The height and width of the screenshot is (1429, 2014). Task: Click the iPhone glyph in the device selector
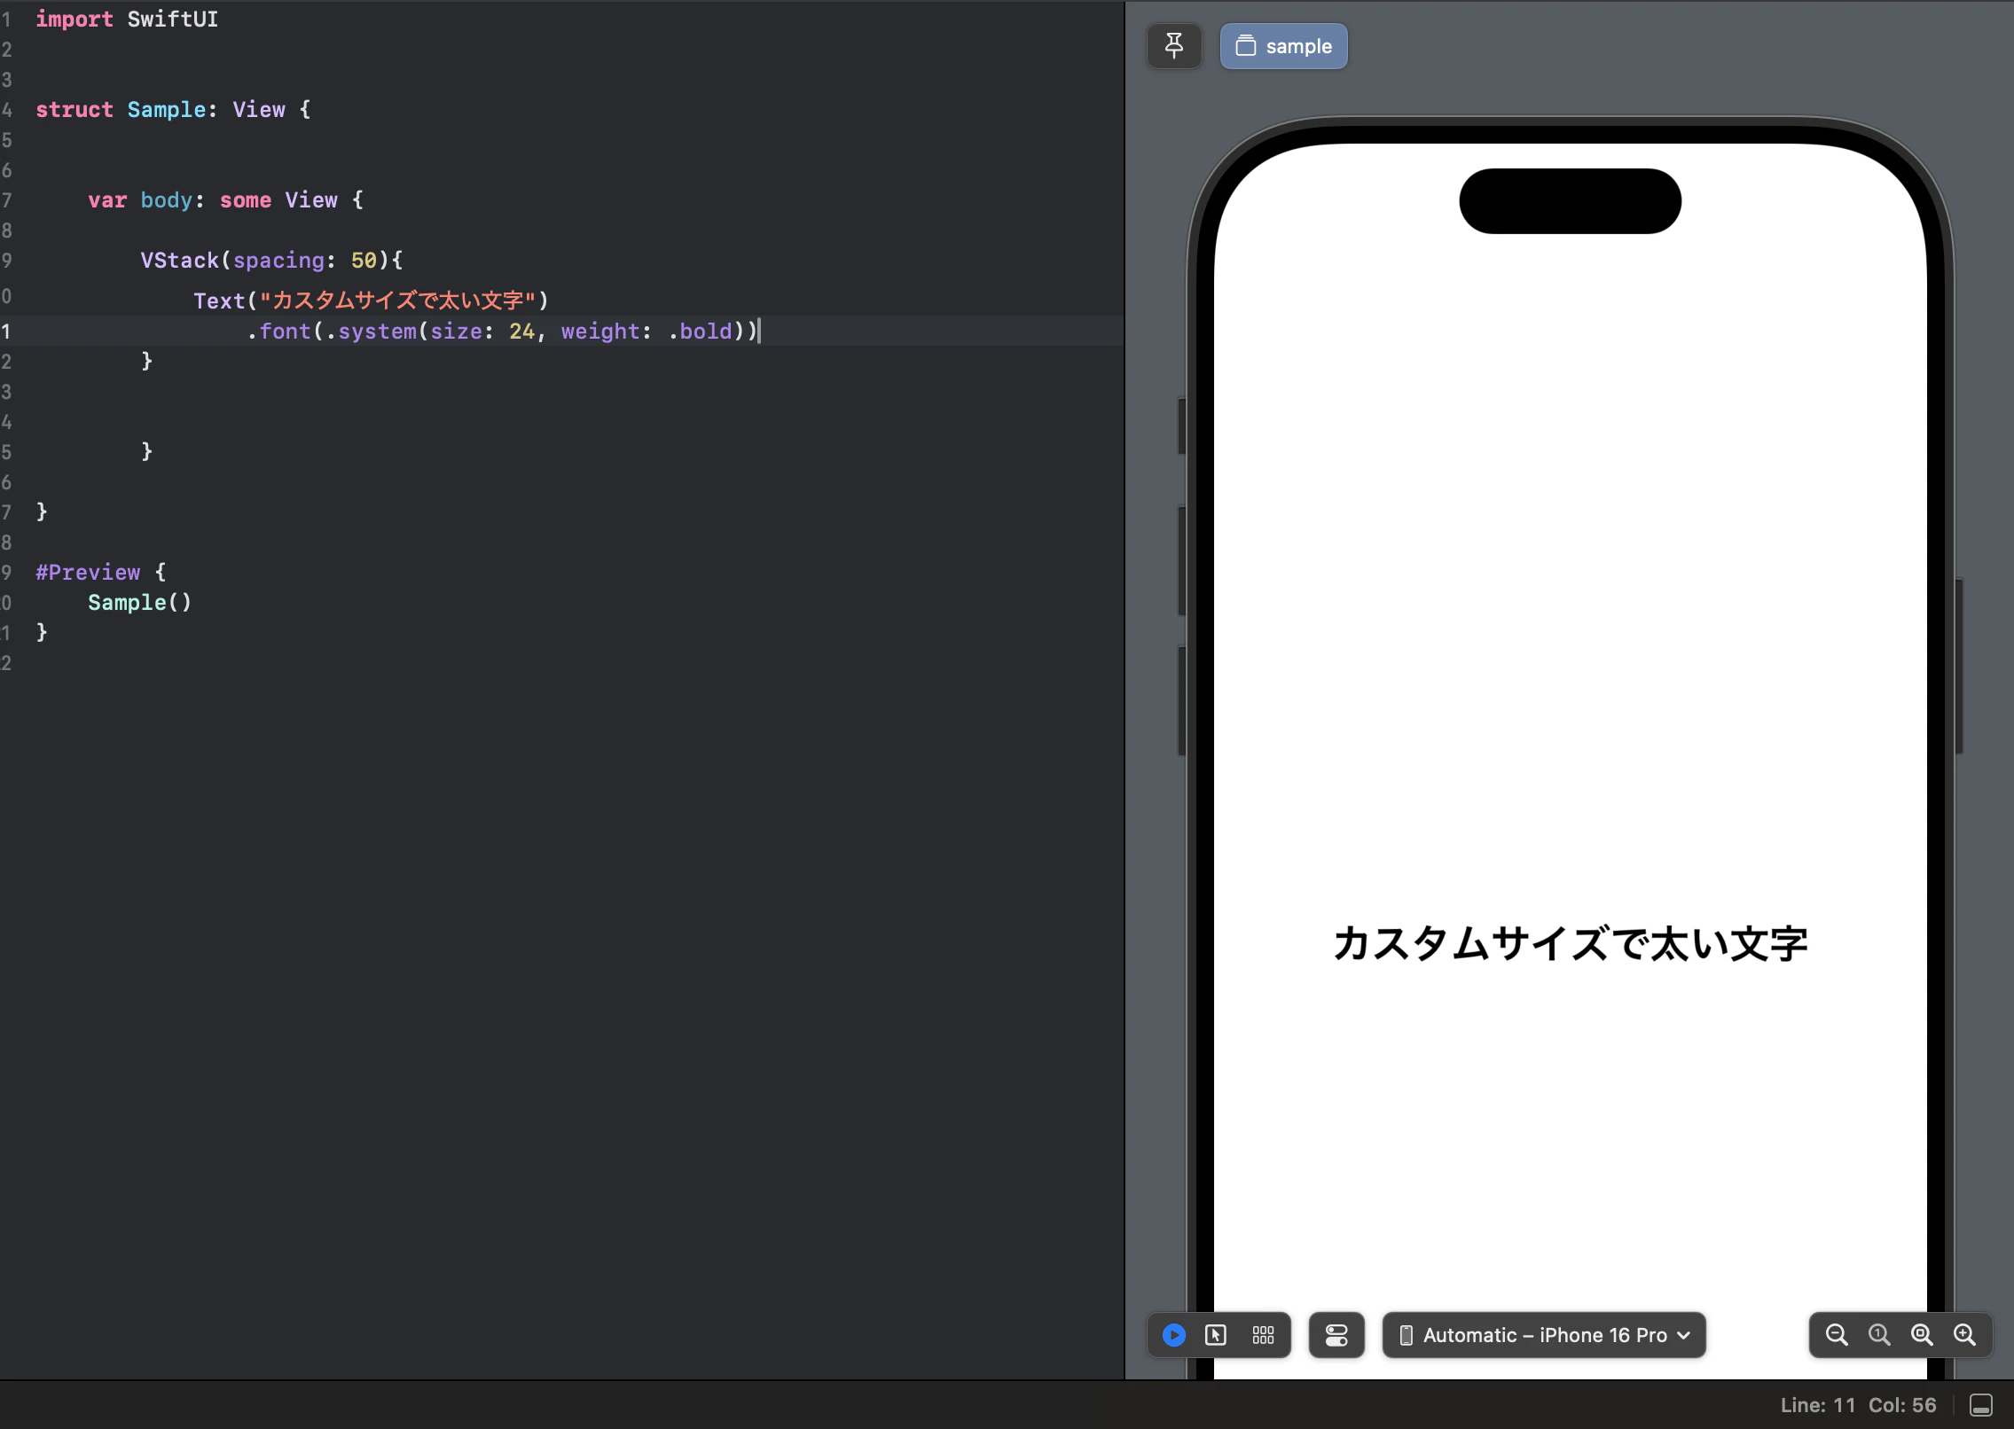click(1406, 1335)
